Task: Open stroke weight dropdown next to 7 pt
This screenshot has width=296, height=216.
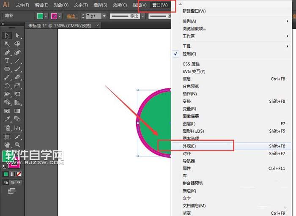Action: click(x=104, y=16)
